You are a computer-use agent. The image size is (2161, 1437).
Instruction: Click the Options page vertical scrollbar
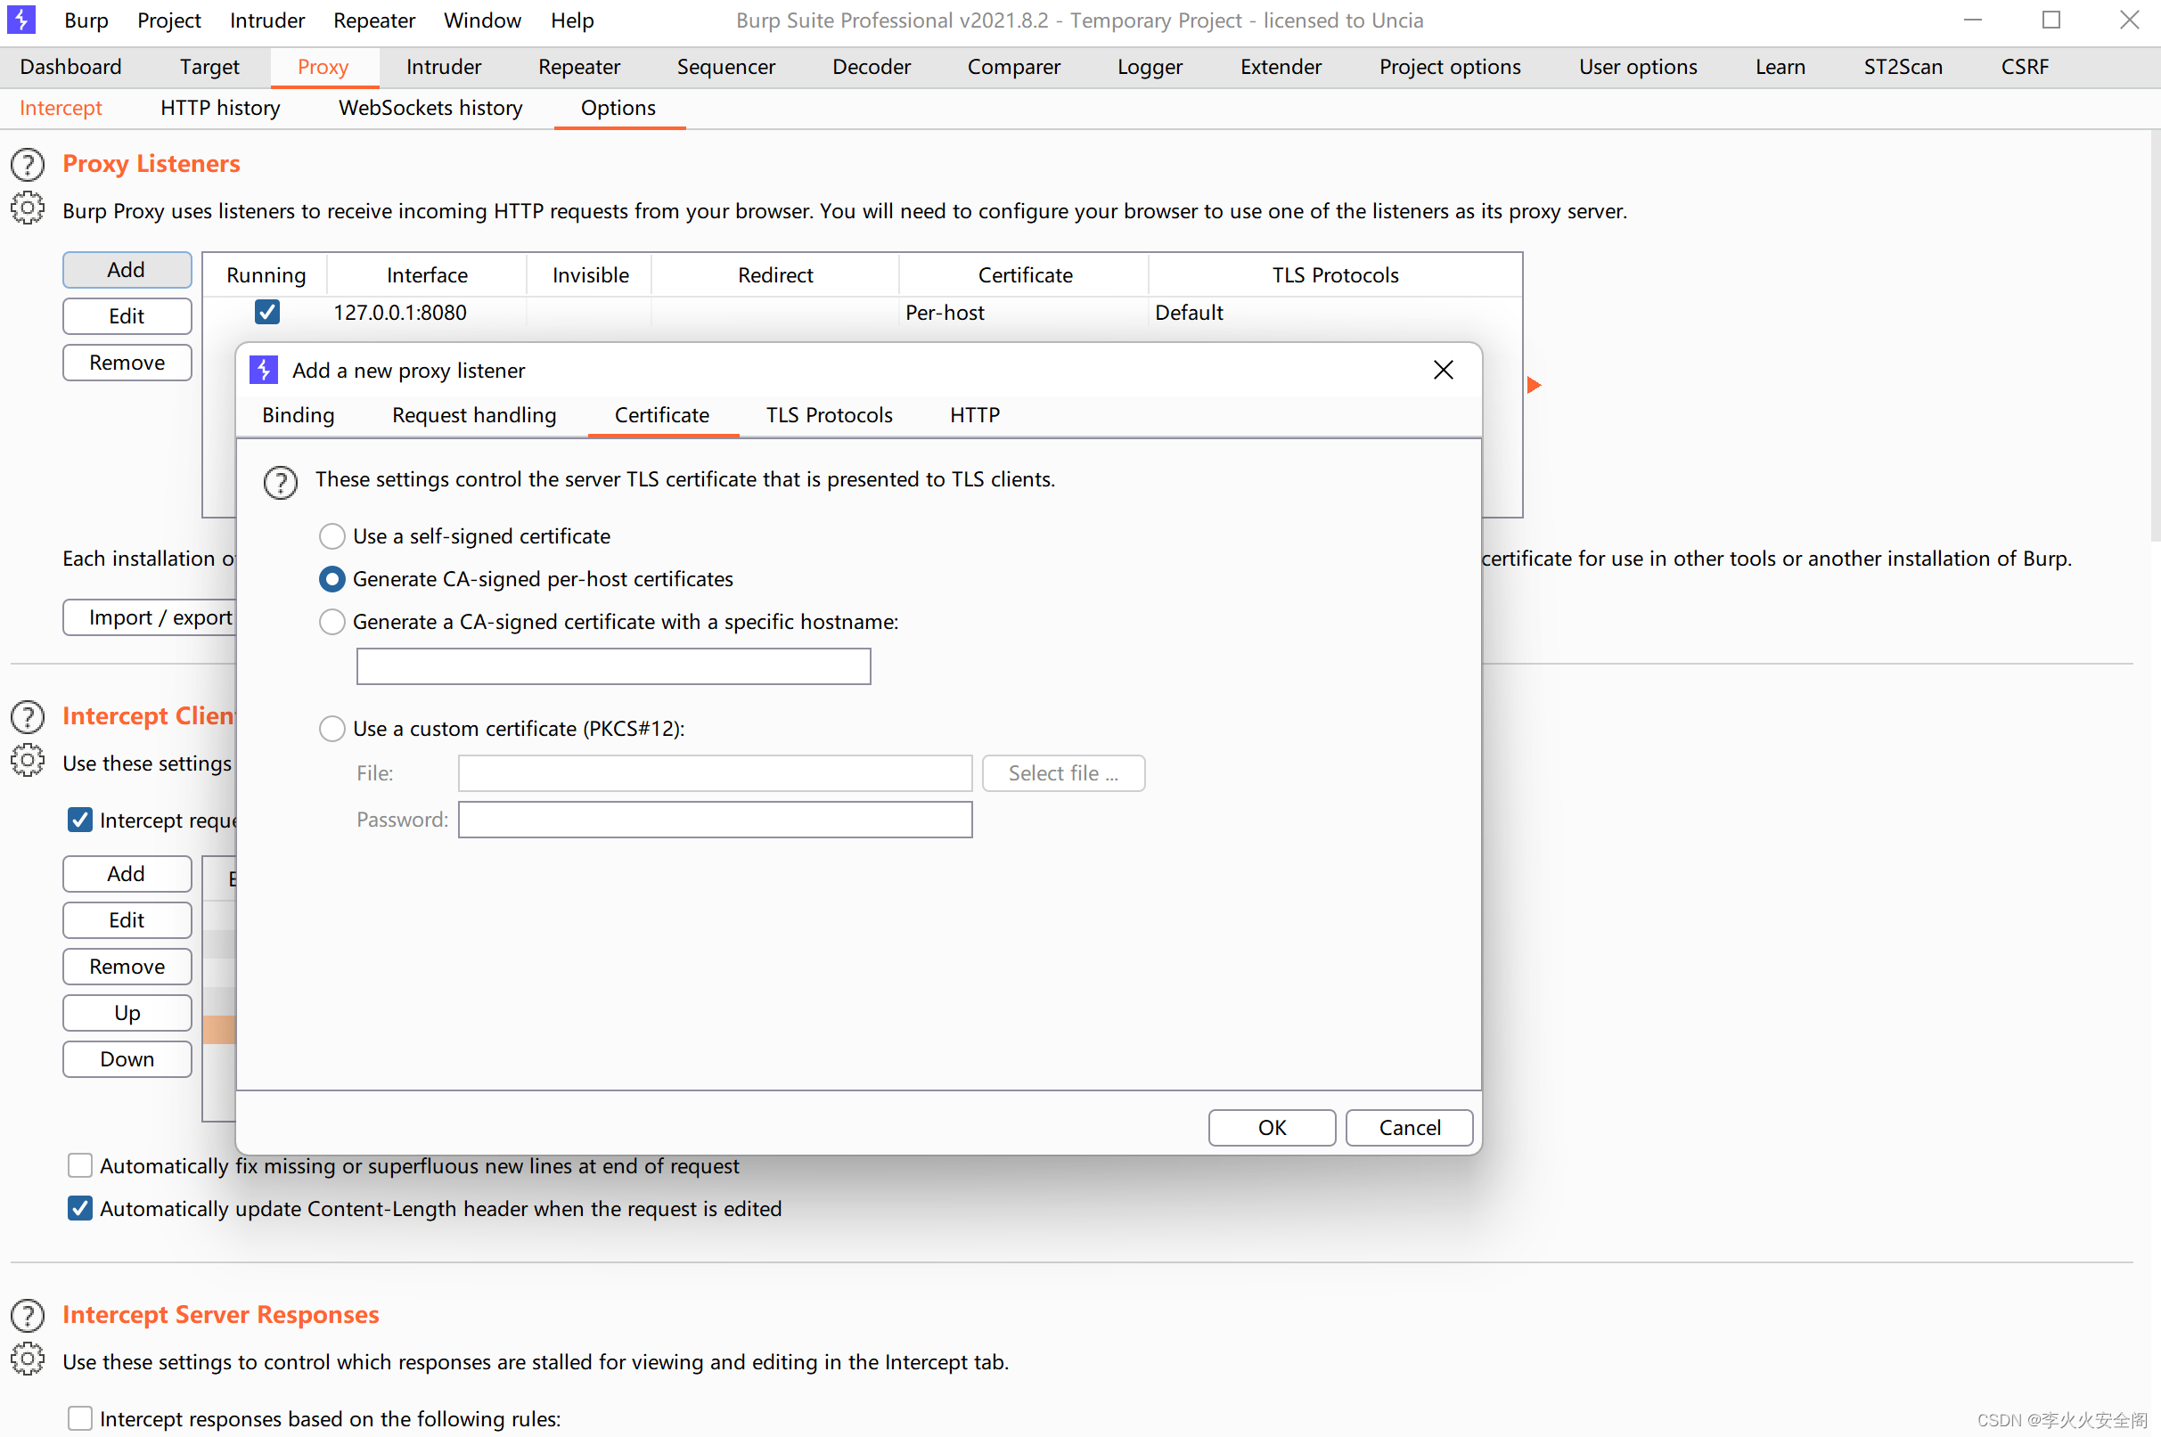click(x=2155, y=338)
